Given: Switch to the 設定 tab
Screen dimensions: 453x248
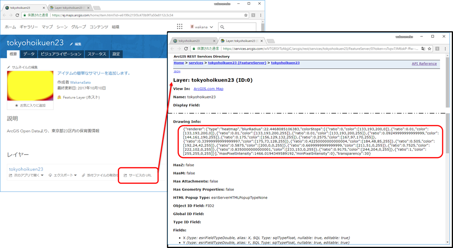Looking at the screenshot, I should pos(116,54).
